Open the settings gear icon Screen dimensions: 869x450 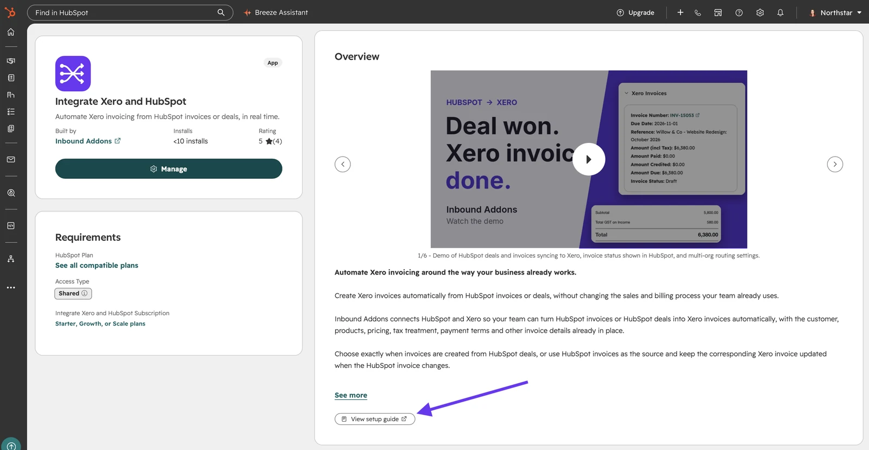(x=760, y=12)
